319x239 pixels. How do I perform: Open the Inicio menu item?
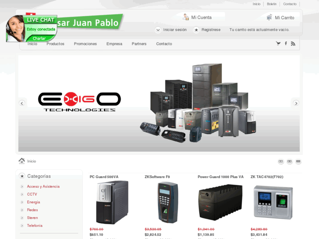(32, 44)
